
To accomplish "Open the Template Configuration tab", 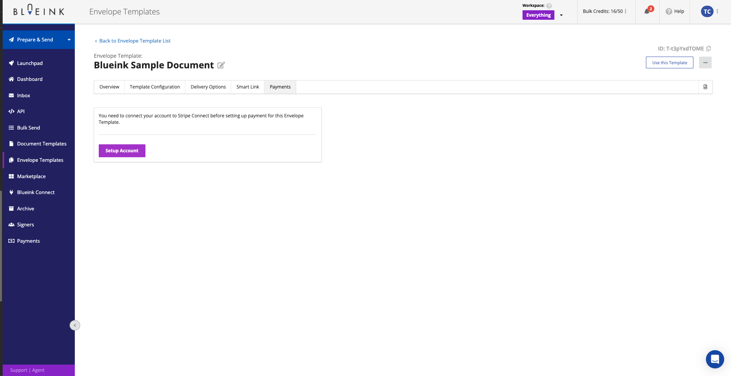I will pyautogui.click(x=155, y=87).
